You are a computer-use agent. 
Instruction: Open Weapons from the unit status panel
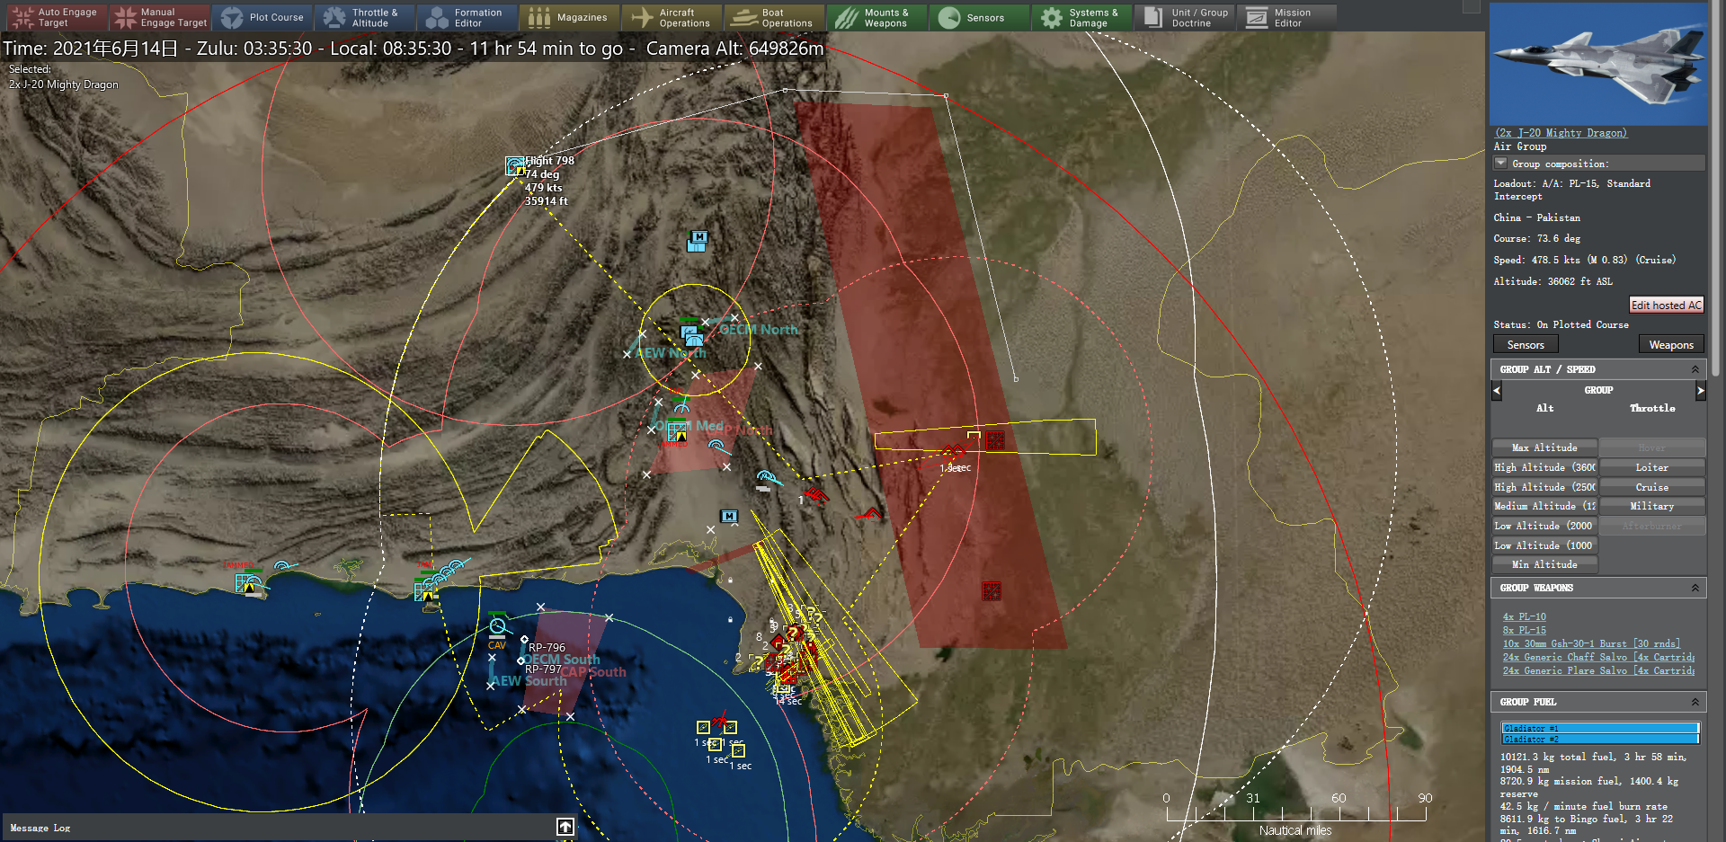pyautogui.click(x=1671, y=345)
